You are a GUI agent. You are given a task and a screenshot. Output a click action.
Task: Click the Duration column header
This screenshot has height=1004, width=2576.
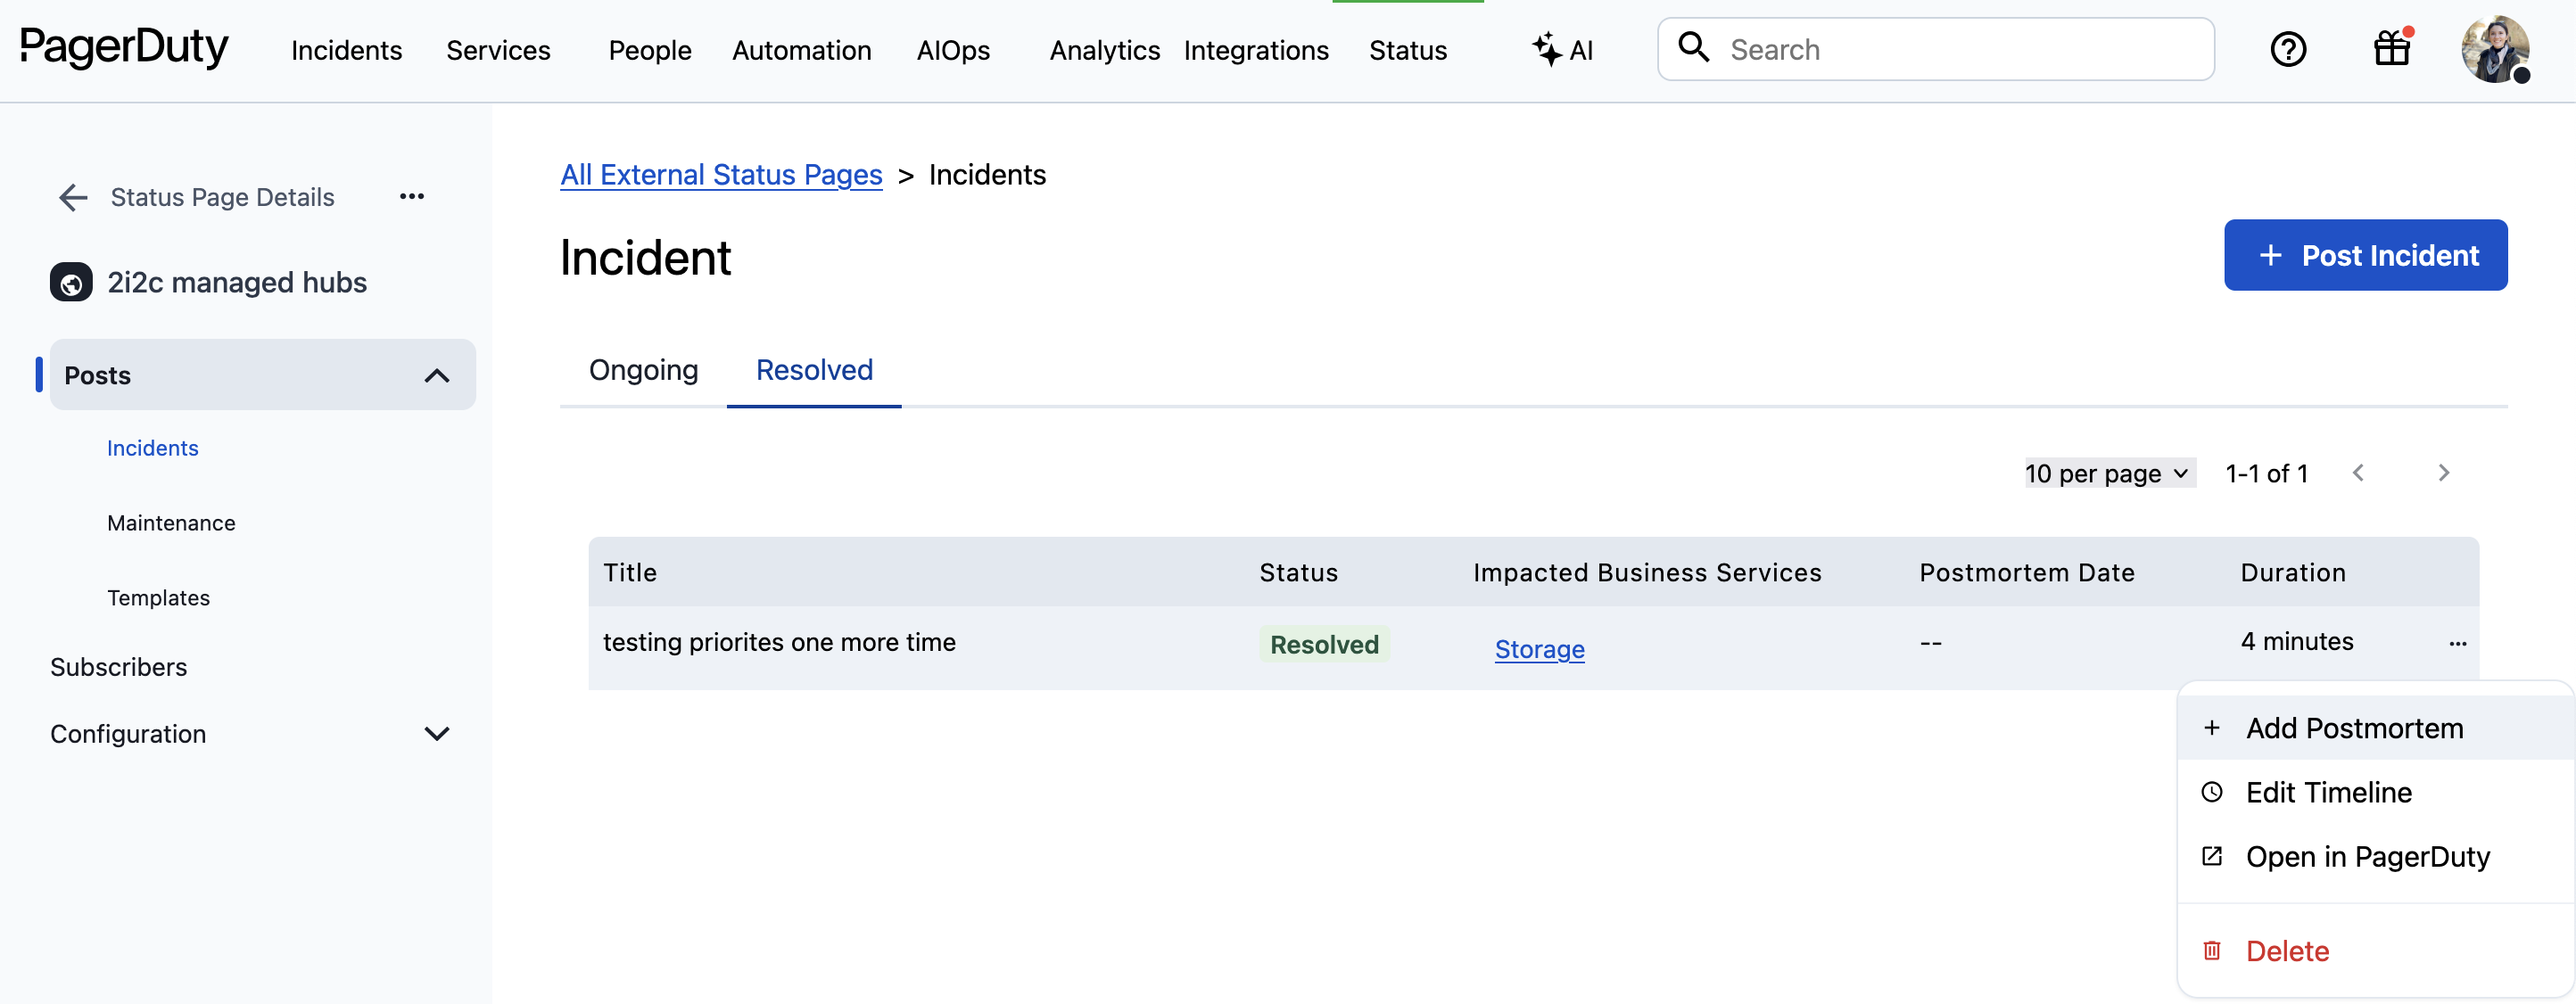(2293, 573)
